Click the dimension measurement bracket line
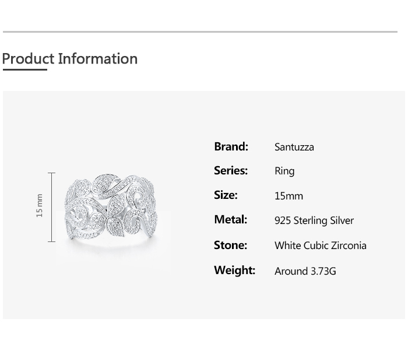The height and width of the screenshot is (354, 408). pyautogui.click(x=52, y=207)
